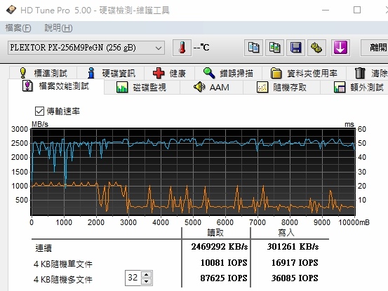Click the thermometer temperature icon

coord(182,48)
